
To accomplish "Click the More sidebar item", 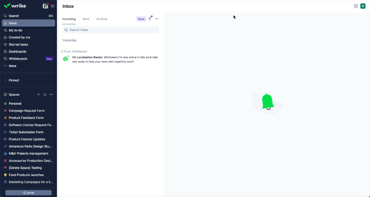I will pos(28,66).
